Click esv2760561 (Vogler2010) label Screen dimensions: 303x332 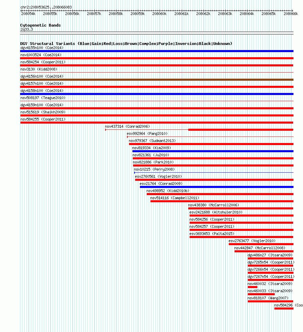click(158, 177)
